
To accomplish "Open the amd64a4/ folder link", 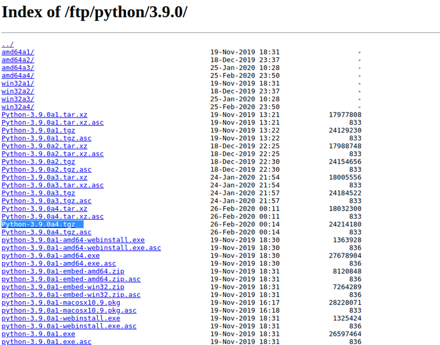I will 18,76.
